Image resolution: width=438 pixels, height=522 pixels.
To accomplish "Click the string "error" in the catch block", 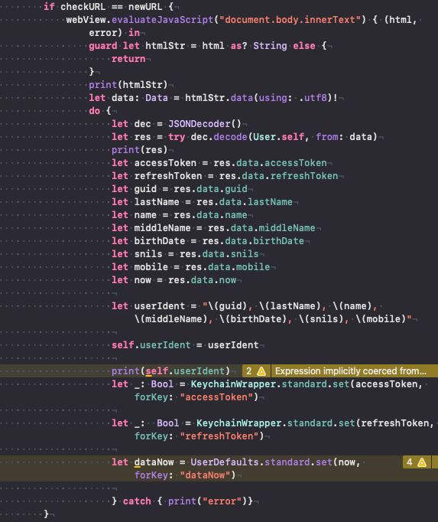I will tap(222, 501).
